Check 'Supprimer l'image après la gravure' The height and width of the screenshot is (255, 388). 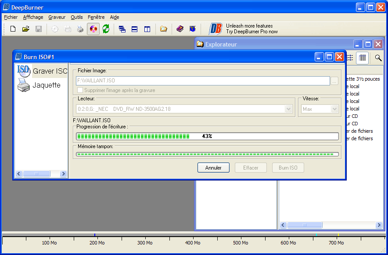(x=80, y=90)
